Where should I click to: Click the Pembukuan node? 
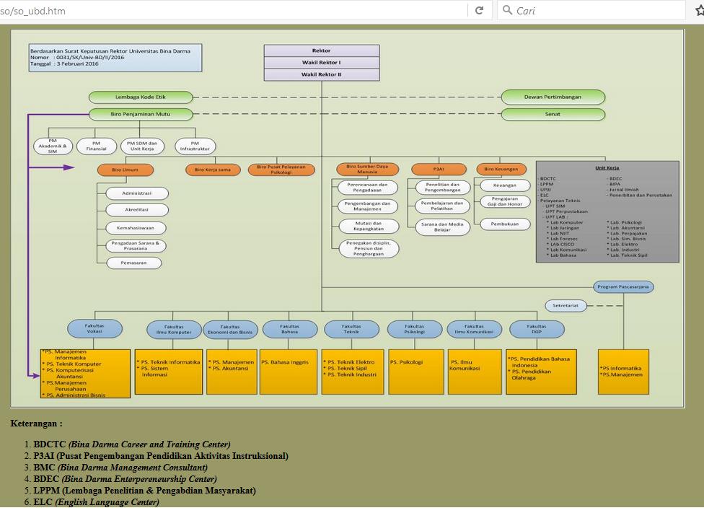505,224
